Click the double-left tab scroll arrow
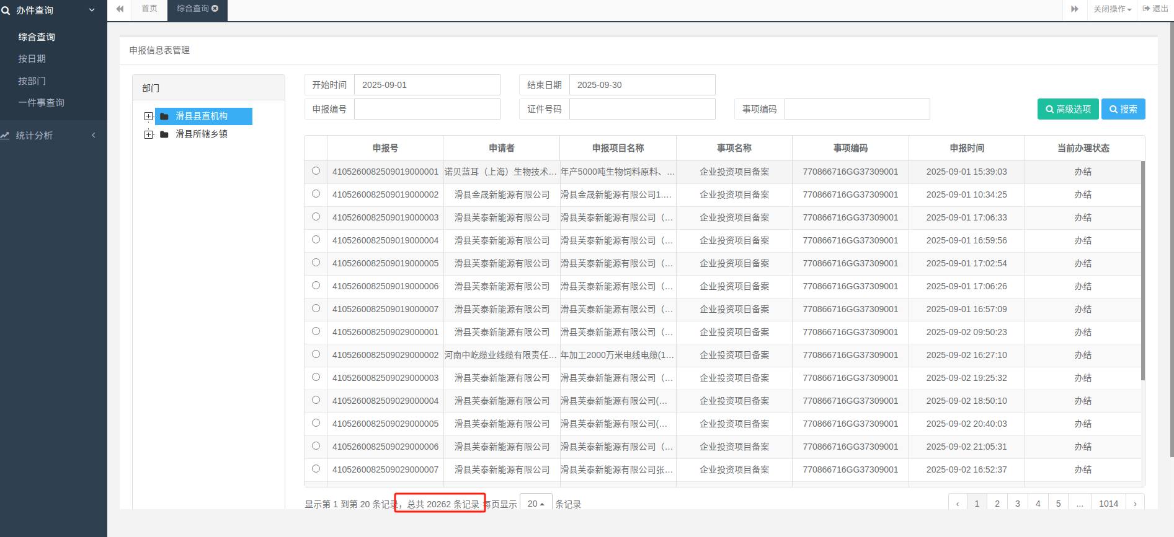Viewport: 1174px width, 537px height. tap(120, 9)
